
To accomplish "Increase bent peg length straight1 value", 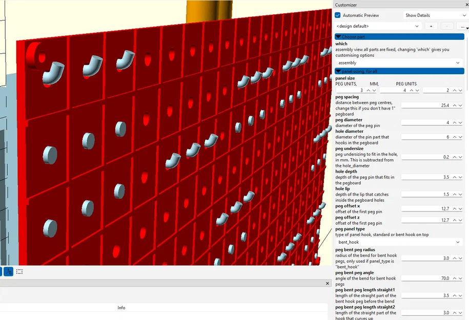I will 455,295.
